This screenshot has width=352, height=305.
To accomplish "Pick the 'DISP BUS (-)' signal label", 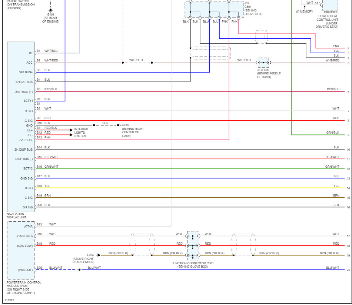I will point(24,159).
